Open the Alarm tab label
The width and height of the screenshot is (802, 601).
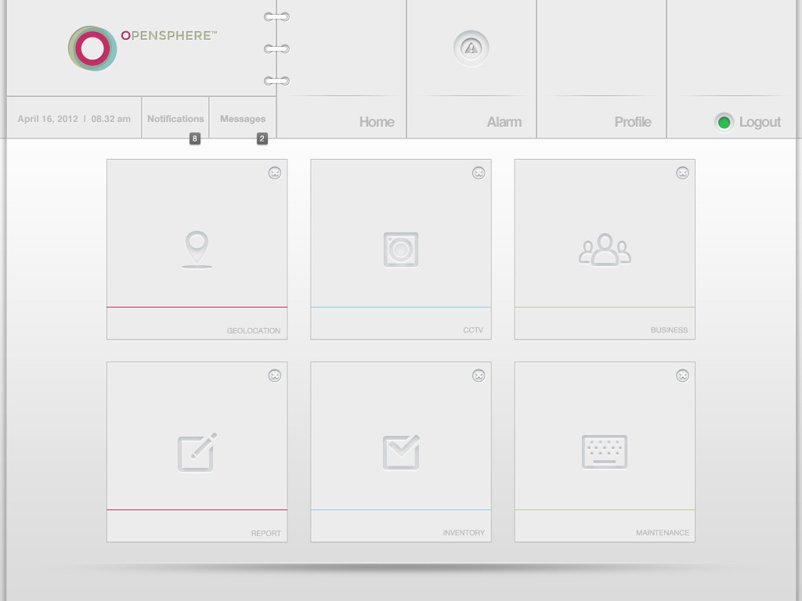504,122
